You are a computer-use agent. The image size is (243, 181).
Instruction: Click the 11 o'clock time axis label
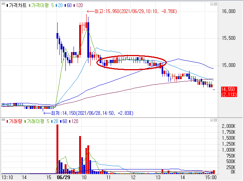click(108, 177)
